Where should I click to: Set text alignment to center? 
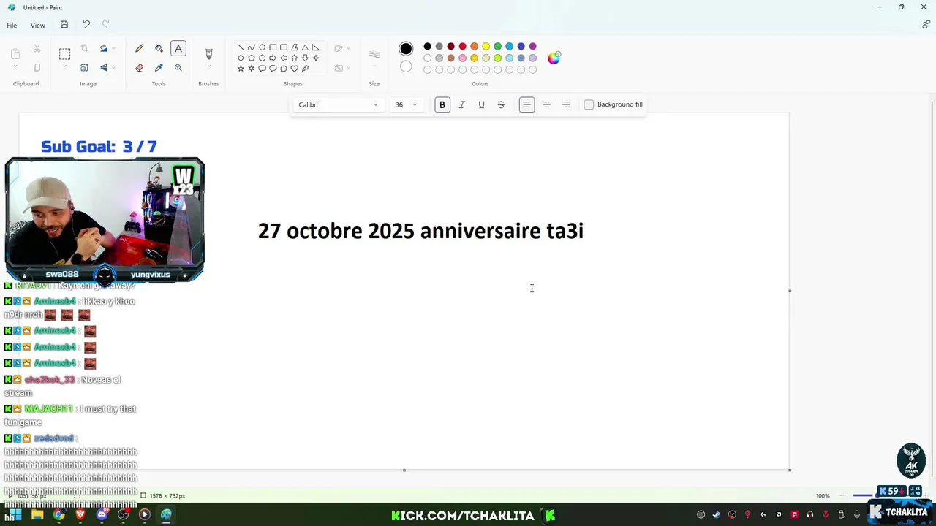pyautogui.click(x=546, y=104)
